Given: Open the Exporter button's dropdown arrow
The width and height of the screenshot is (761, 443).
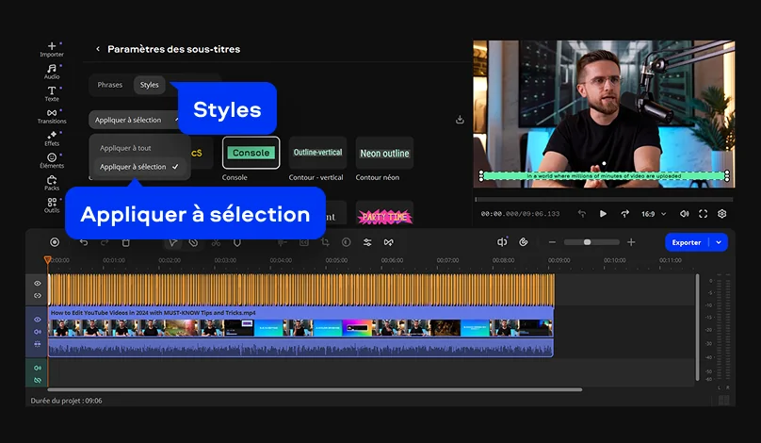Looking at the screenshot, I should click(x=720, y=242).
